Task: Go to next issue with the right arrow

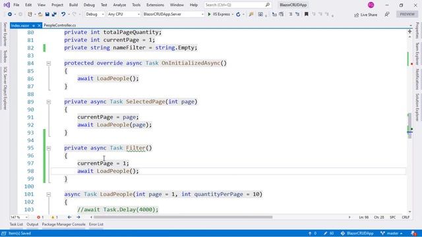Action: coord(78,217)
